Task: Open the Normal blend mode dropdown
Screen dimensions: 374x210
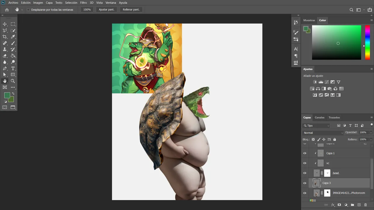Action: [323, 133]
